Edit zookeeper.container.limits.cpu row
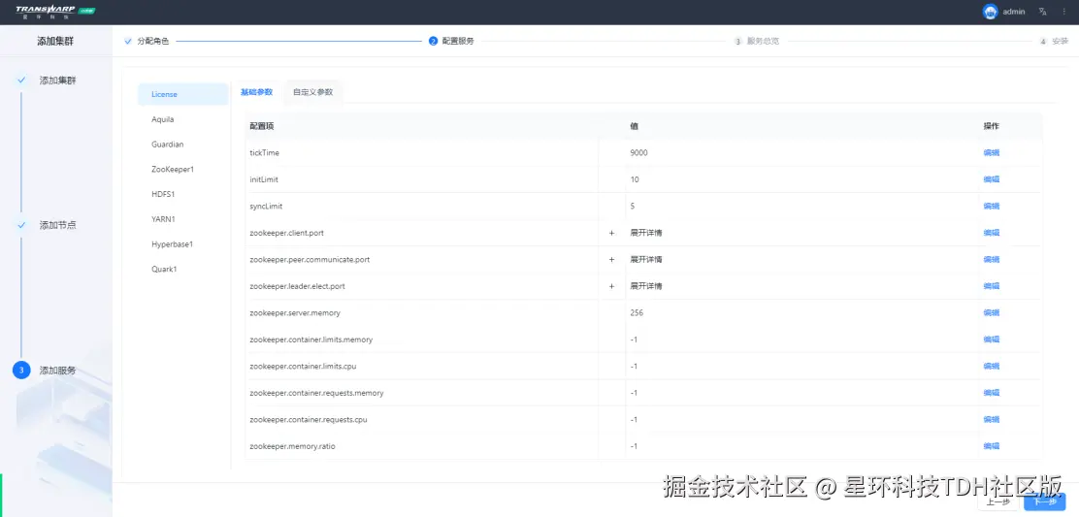 (991, 367)
